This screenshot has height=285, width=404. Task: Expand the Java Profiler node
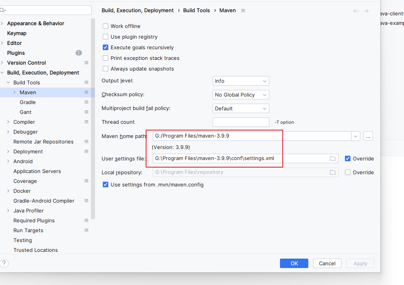(x=8, y=210)
